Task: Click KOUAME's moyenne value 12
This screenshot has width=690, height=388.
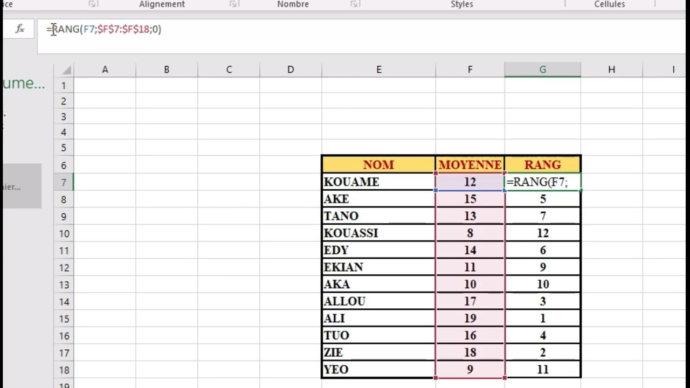Action: pos(470,182)
